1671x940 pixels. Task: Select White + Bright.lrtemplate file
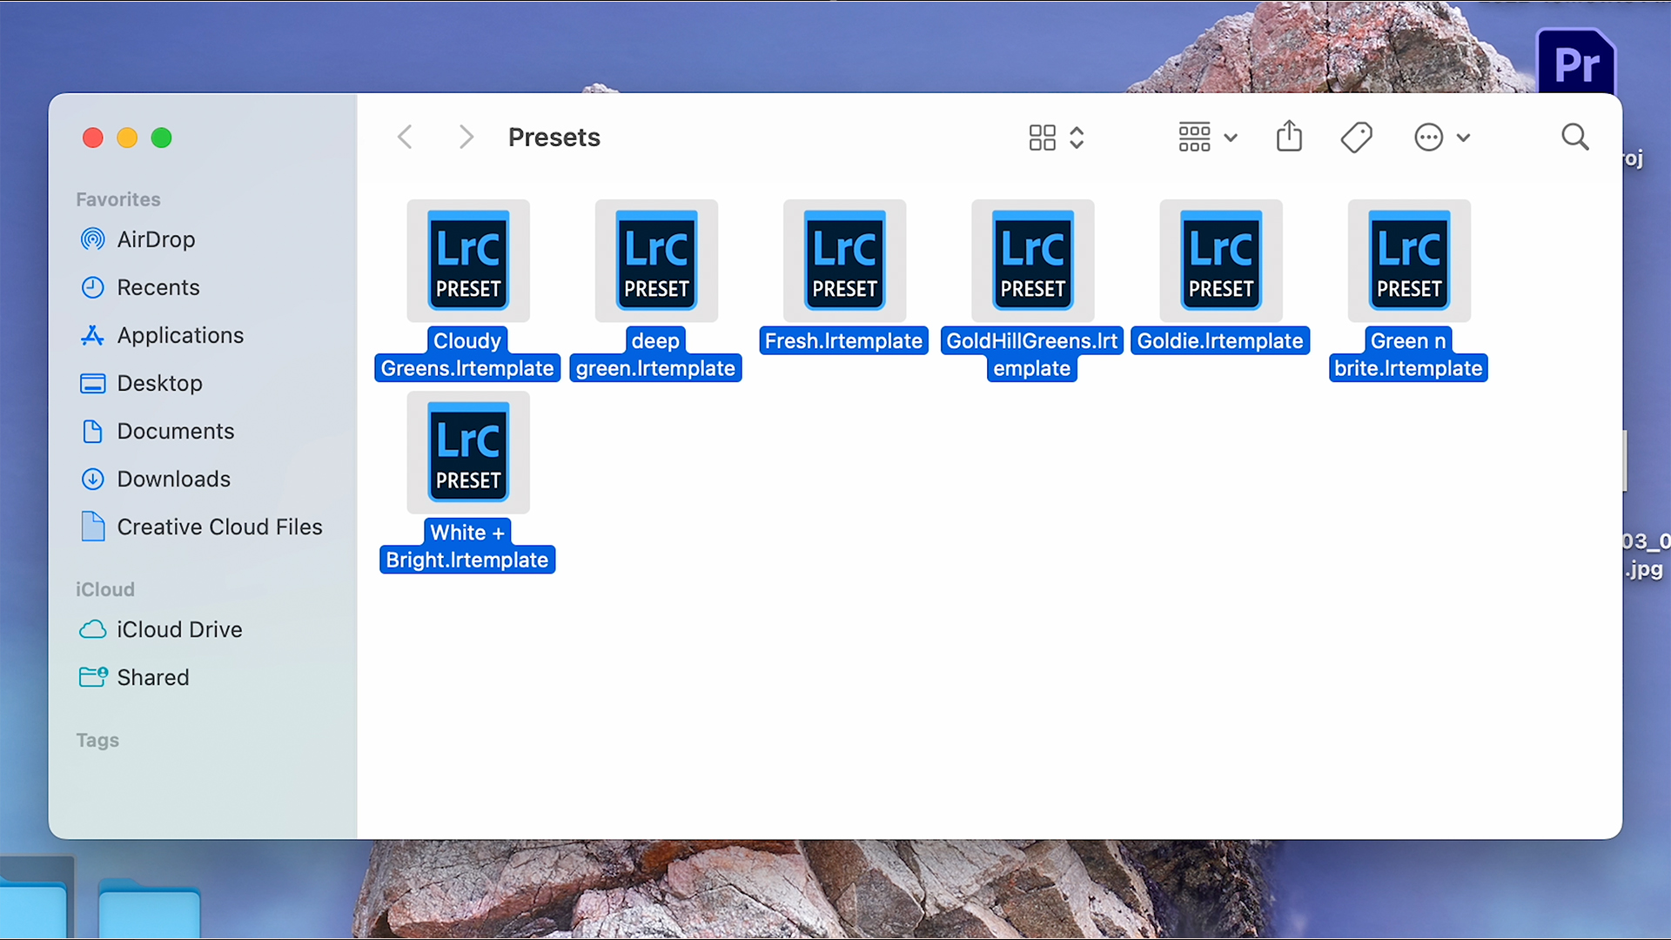click(468, 453)
